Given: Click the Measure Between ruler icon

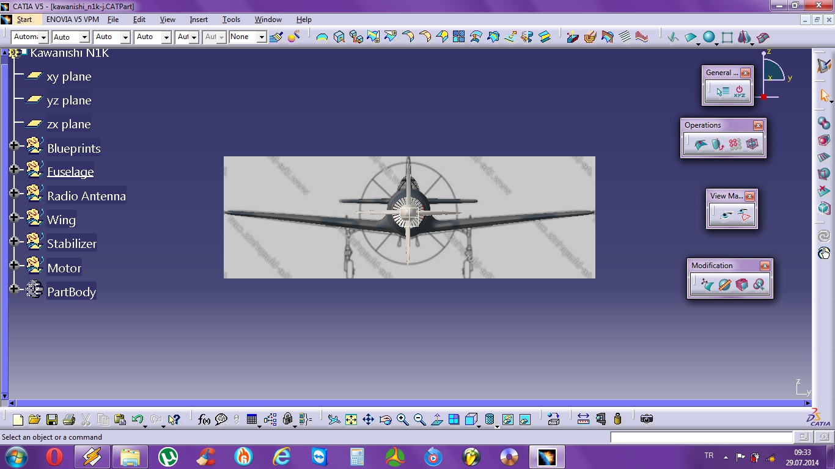Looking at the screenshot, I should pyautogui.click(x=583, y=419).
